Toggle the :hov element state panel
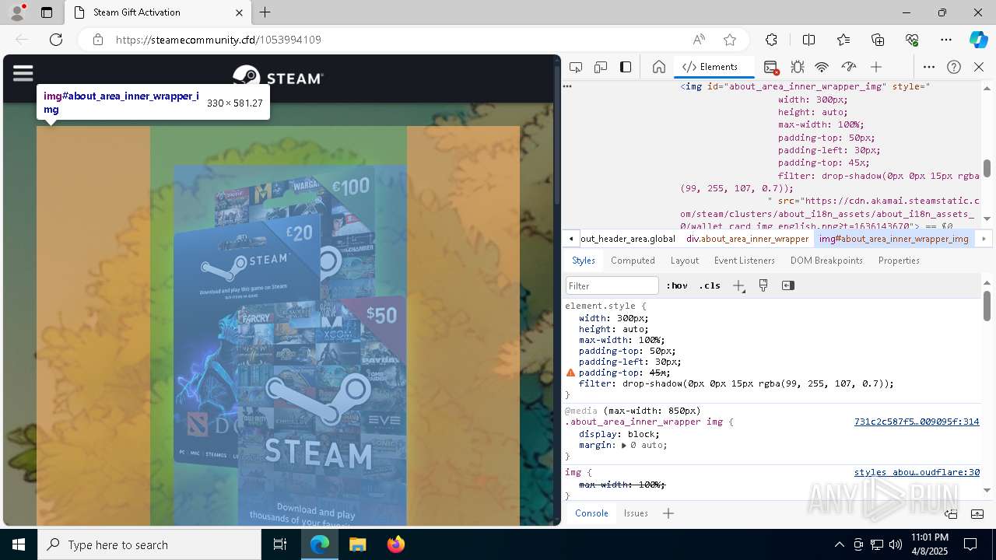Image resolution: width=996 pixels, height=560 pixels. pos(677,285)
